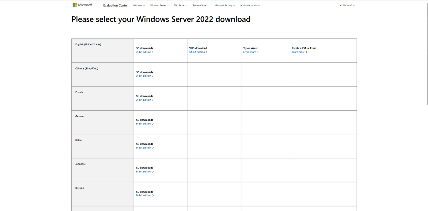The width and height of the screenshot is (428, 211).
Task: Expand the Additional products menu
Action: [x=251, y=5]
